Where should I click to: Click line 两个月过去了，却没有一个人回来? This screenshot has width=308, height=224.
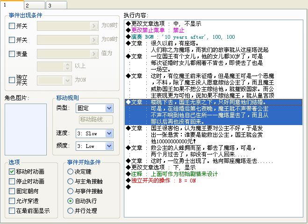tap(214, 154)
